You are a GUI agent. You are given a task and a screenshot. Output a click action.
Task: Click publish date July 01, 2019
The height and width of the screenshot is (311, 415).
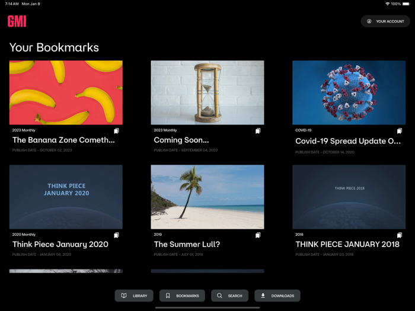(178, 254)
